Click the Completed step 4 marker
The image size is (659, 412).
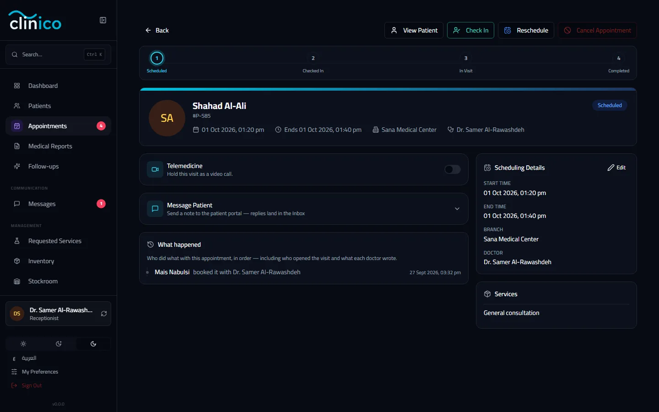coord(619,58)
